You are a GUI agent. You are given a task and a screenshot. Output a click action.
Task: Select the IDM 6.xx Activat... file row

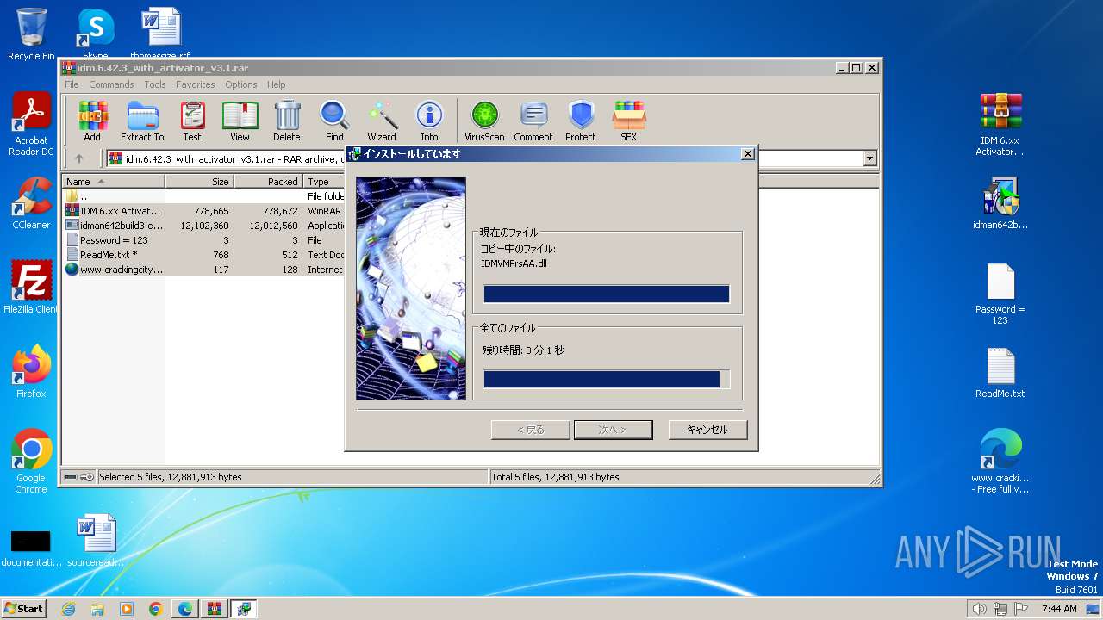pyautogui.click(x=204, y=210)
